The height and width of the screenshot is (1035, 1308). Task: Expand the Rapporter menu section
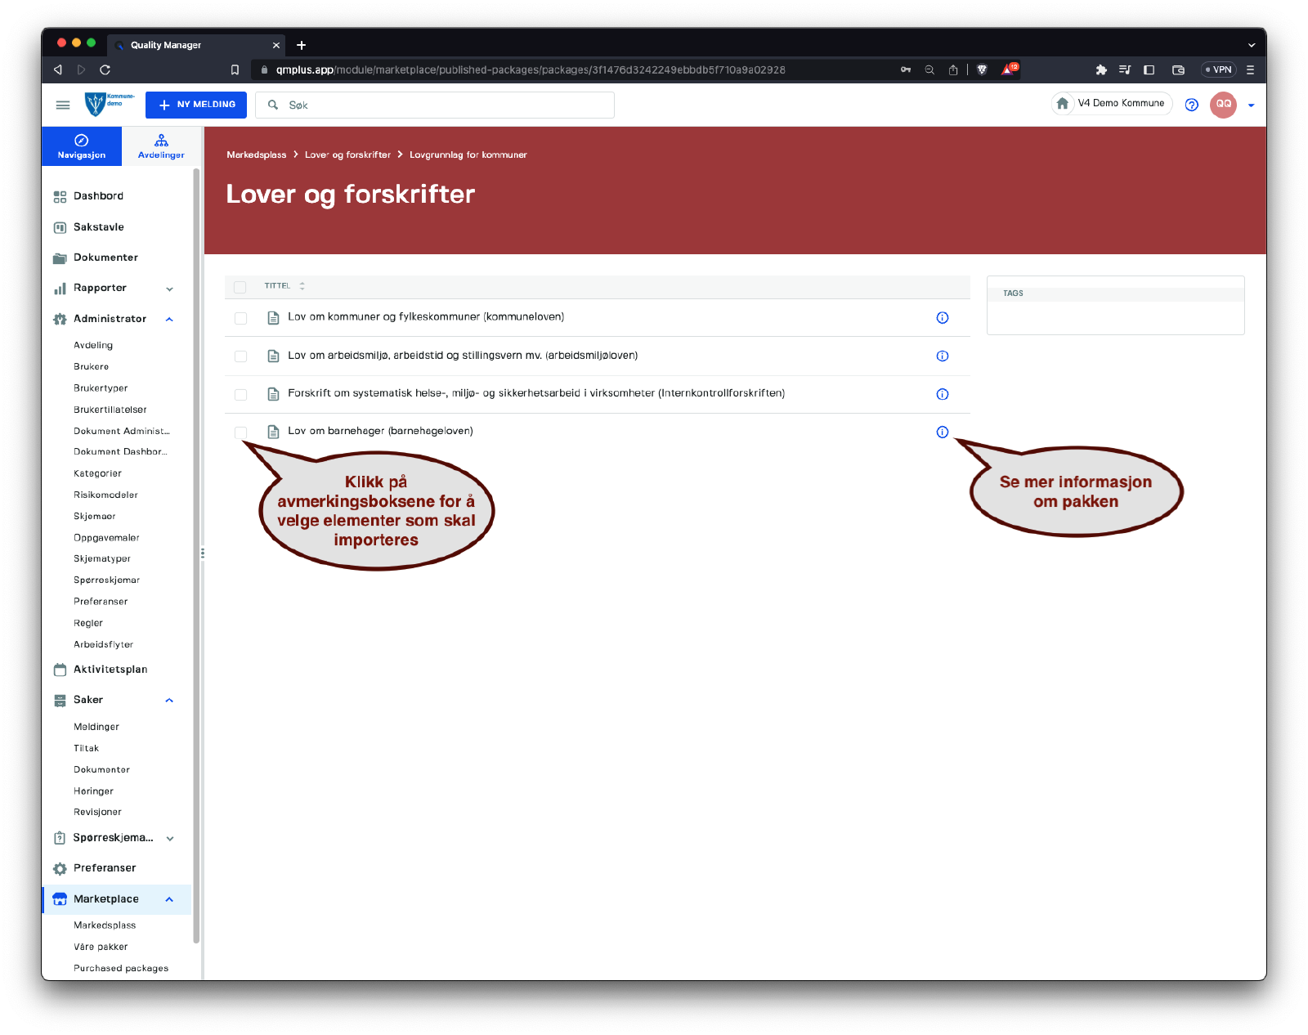(x=169, y=289)
